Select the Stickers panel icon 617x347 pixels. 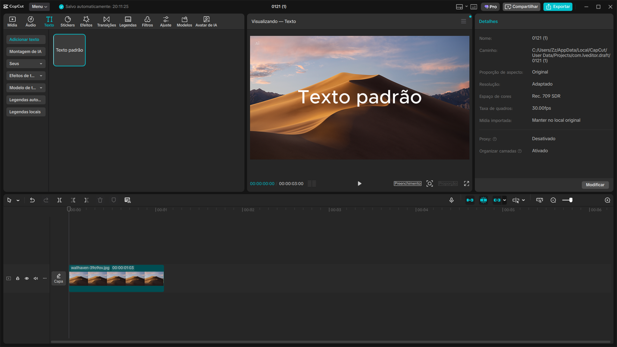pos(68,21)
